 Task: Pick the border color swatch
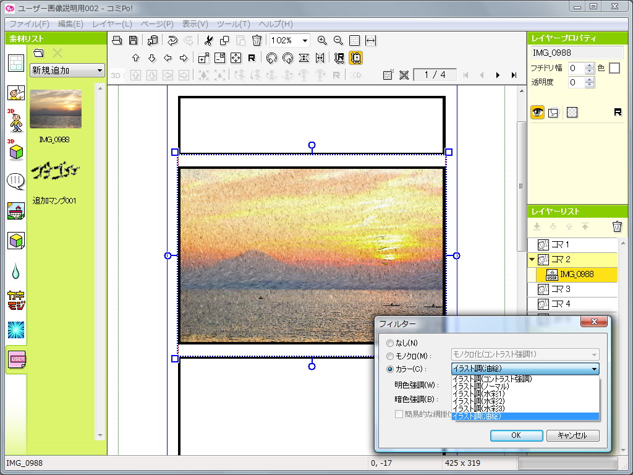(614, 68)
